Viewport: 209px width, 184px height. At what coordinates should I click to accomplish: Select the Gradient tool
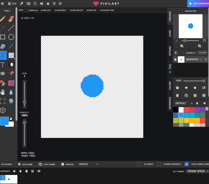tap(11, 83)
